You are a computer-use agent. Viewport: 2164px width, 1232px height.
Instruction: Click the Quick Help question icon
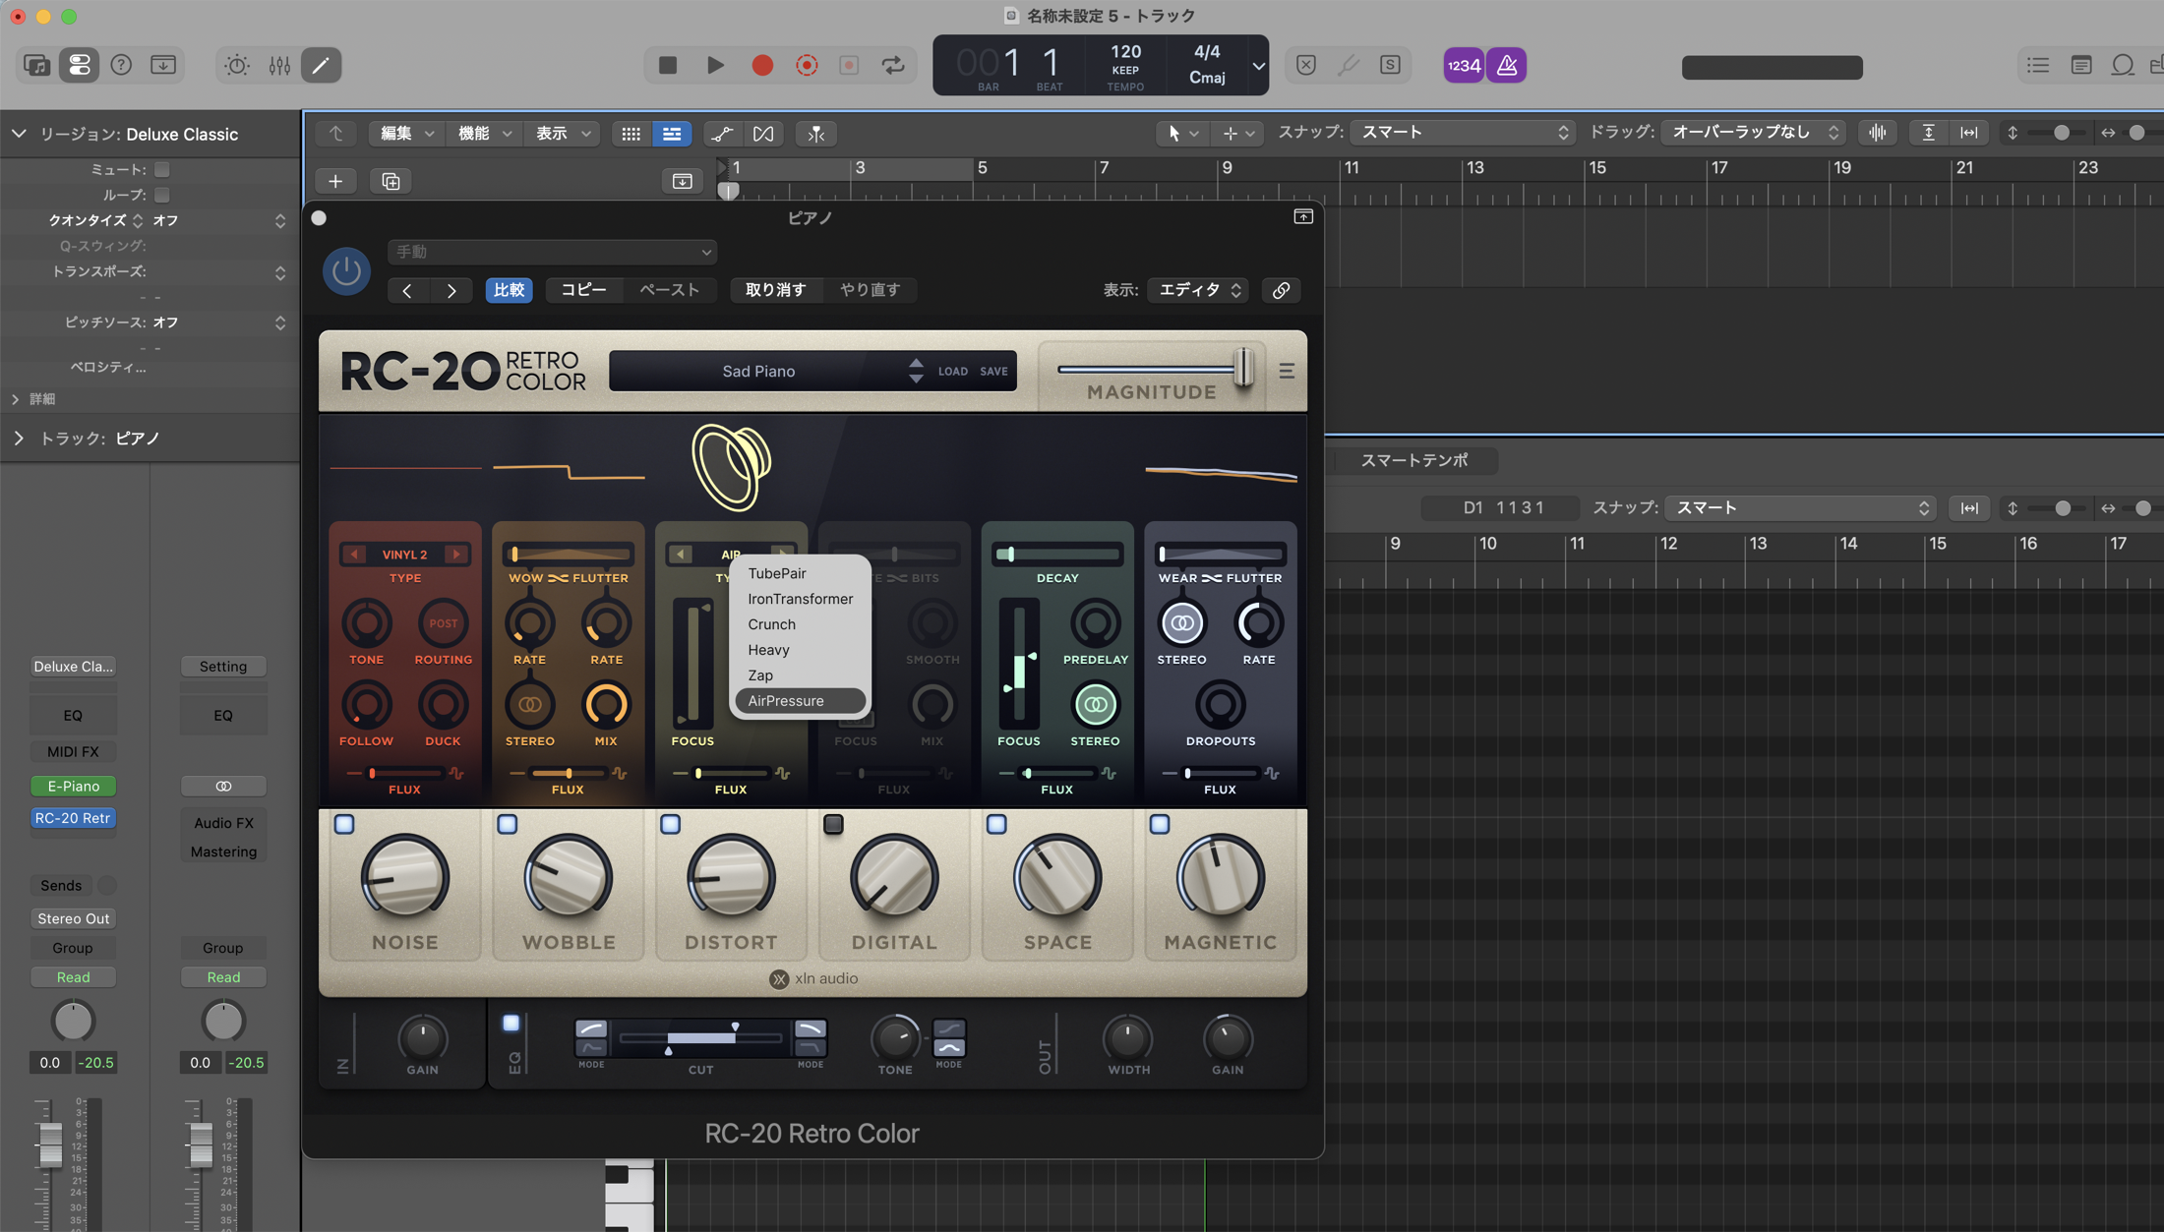click(121, 66)
